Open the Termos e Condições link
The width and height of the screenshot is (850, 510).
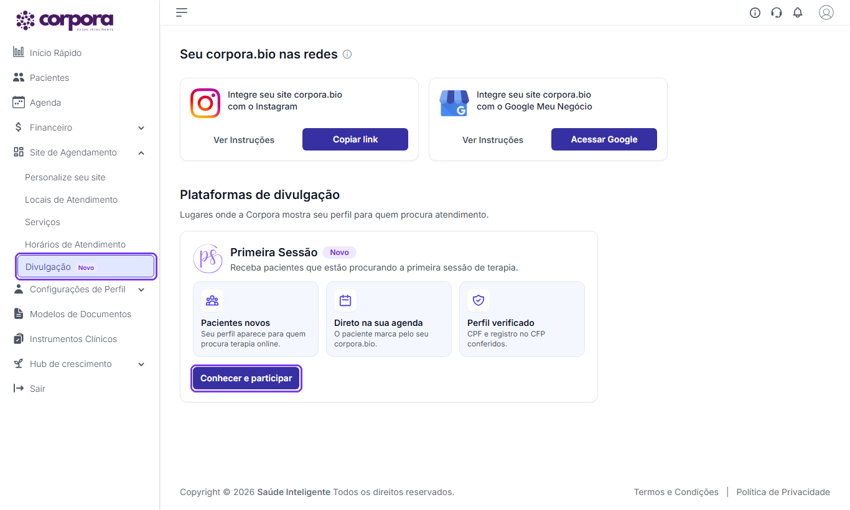676,492
